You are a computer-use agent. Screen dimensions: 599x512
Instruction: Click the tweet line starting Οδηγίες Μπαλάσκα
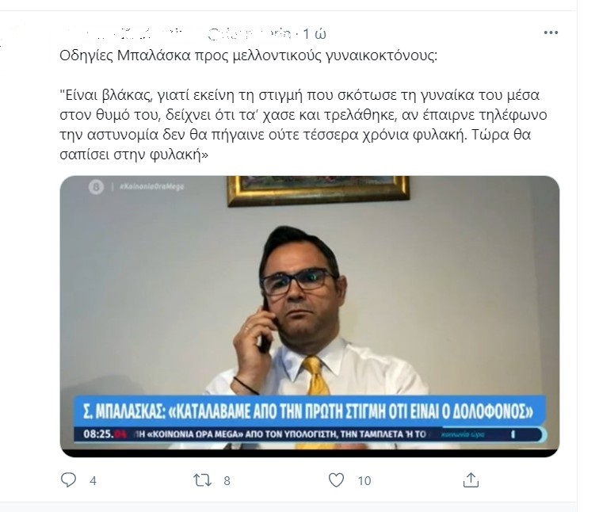pos(248,55)
